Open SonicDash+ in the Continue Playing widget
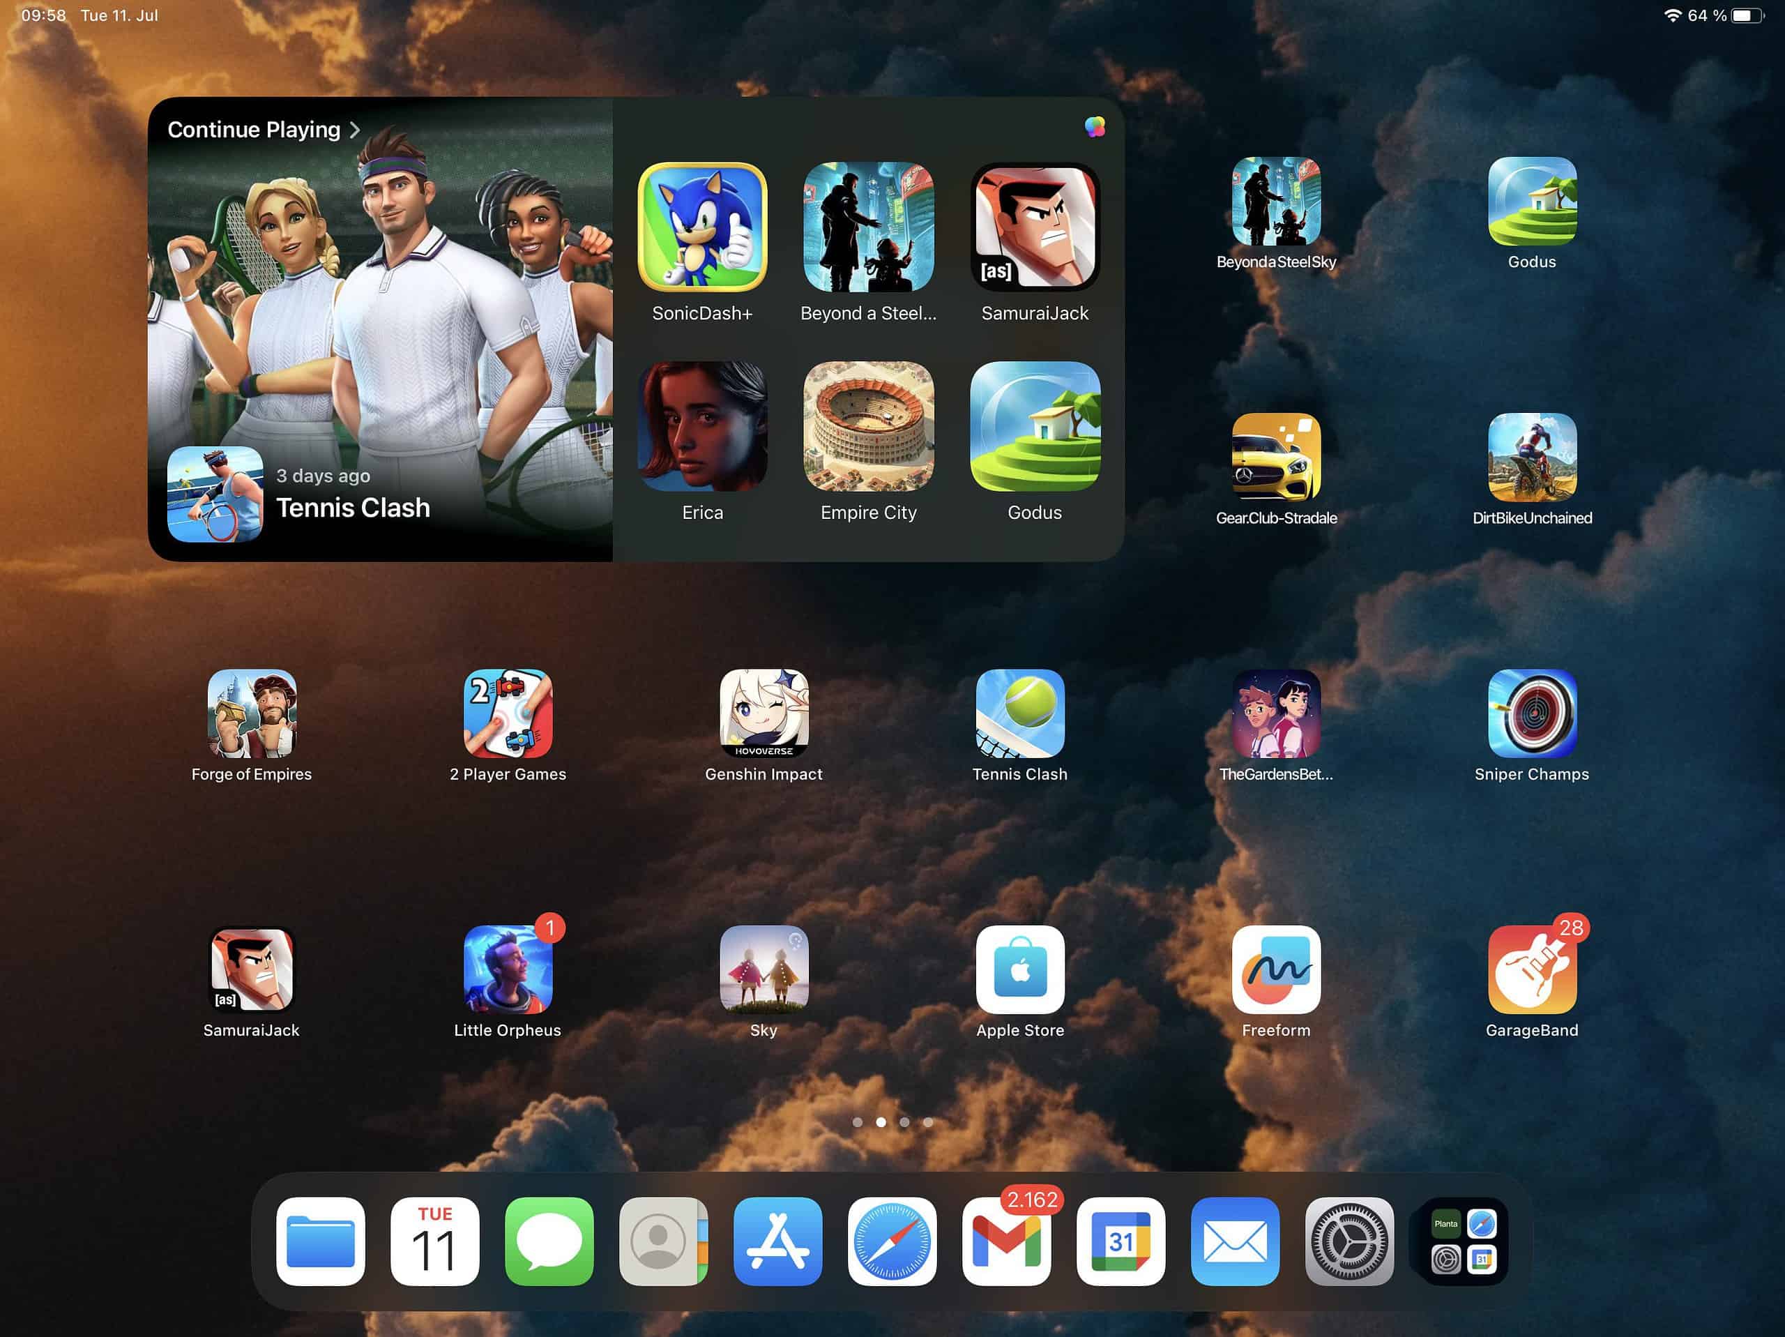 click(702, 226)
